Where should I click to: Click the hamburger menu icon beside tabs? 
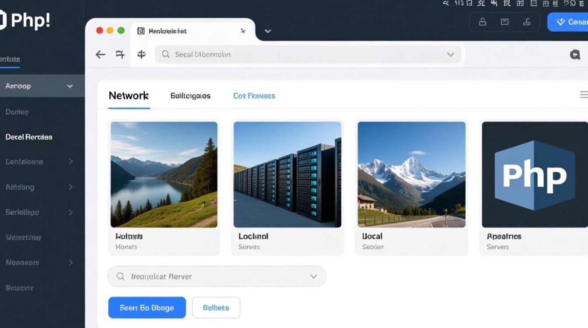pos(584,95)
